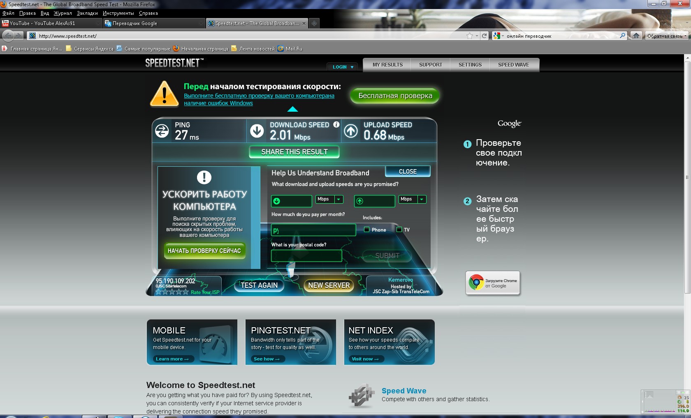691x418 pixels.
Task: Rate your ISP using the stars
Action: pos(172,292)
